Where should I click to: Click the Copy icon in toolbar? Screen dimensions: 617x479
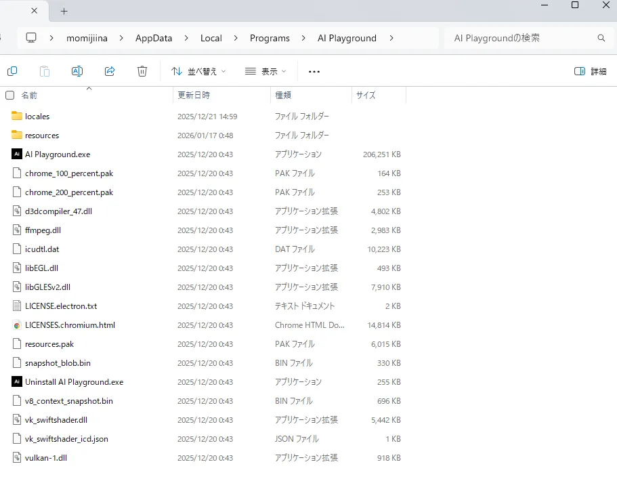(x=12, y=71)
